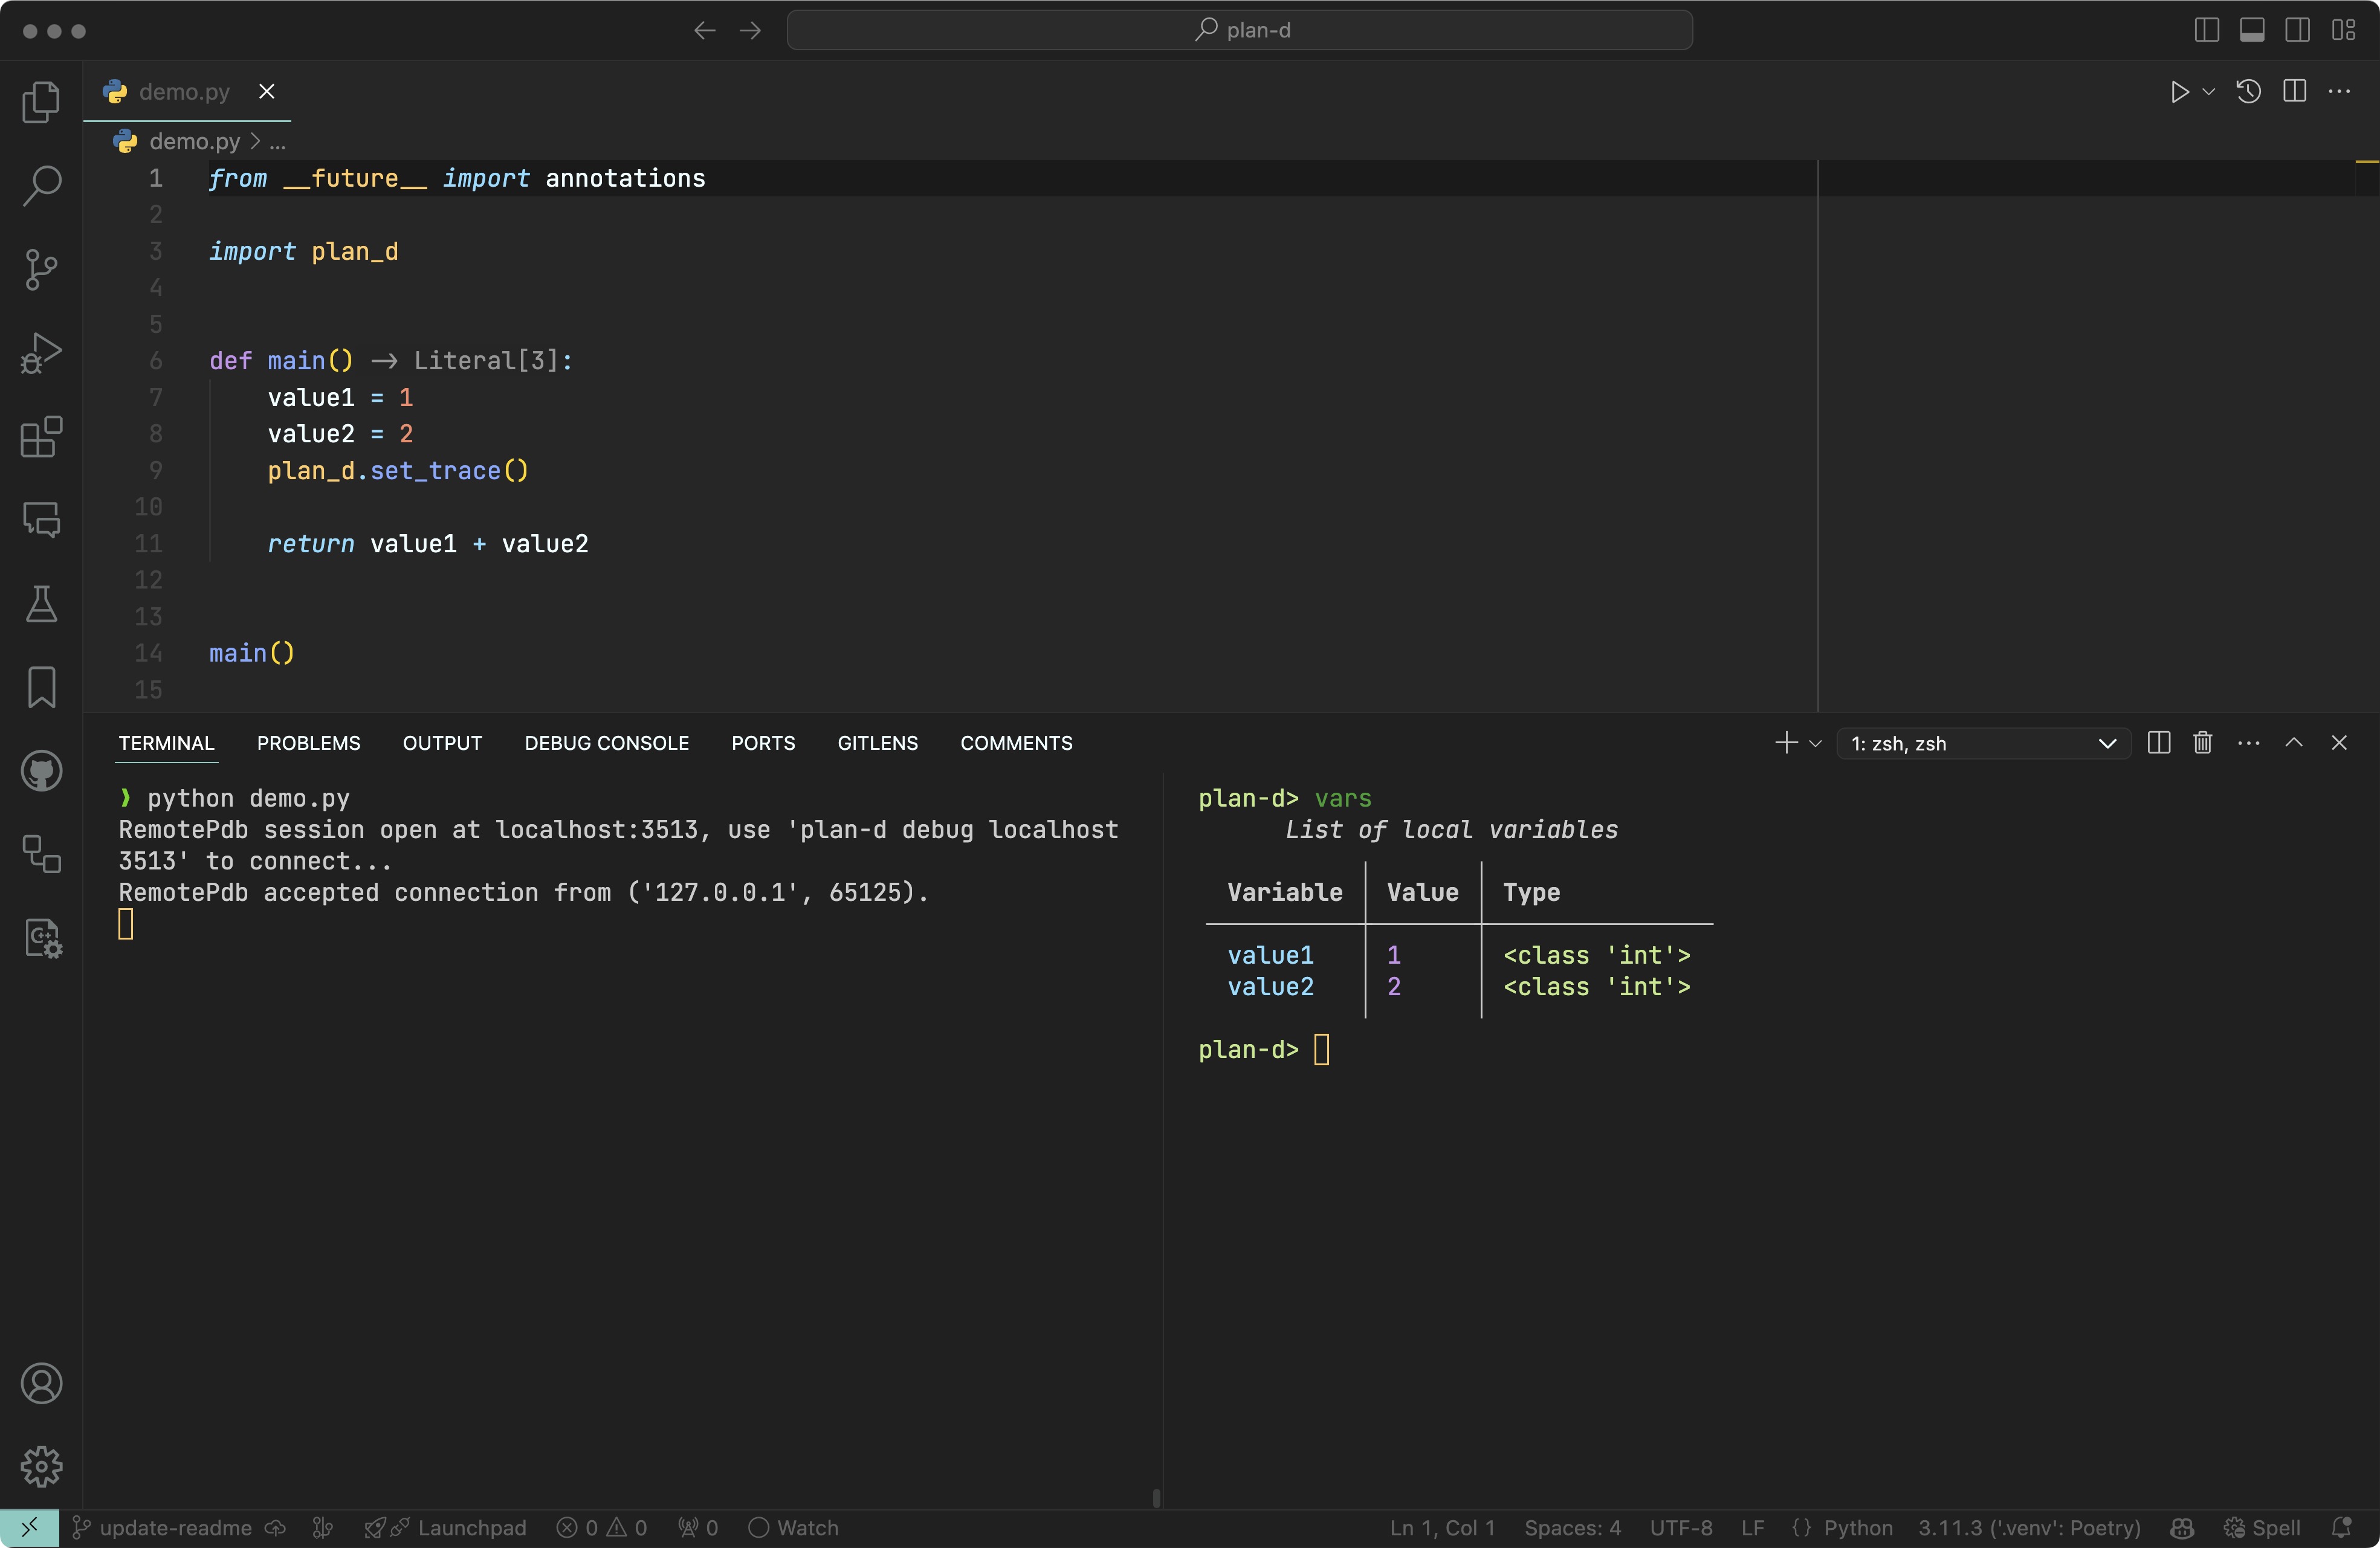
Task: Switch to the DEBUG CONSOLE tab
Action: tap(606, 743)
